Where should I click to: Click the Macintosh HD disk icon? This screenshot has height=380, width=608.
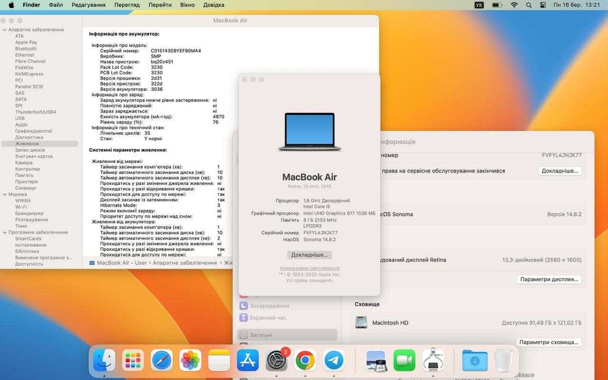pos(361,322)
